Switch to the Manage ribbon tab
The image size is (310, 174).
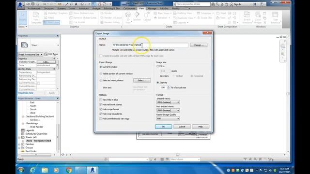152,9
